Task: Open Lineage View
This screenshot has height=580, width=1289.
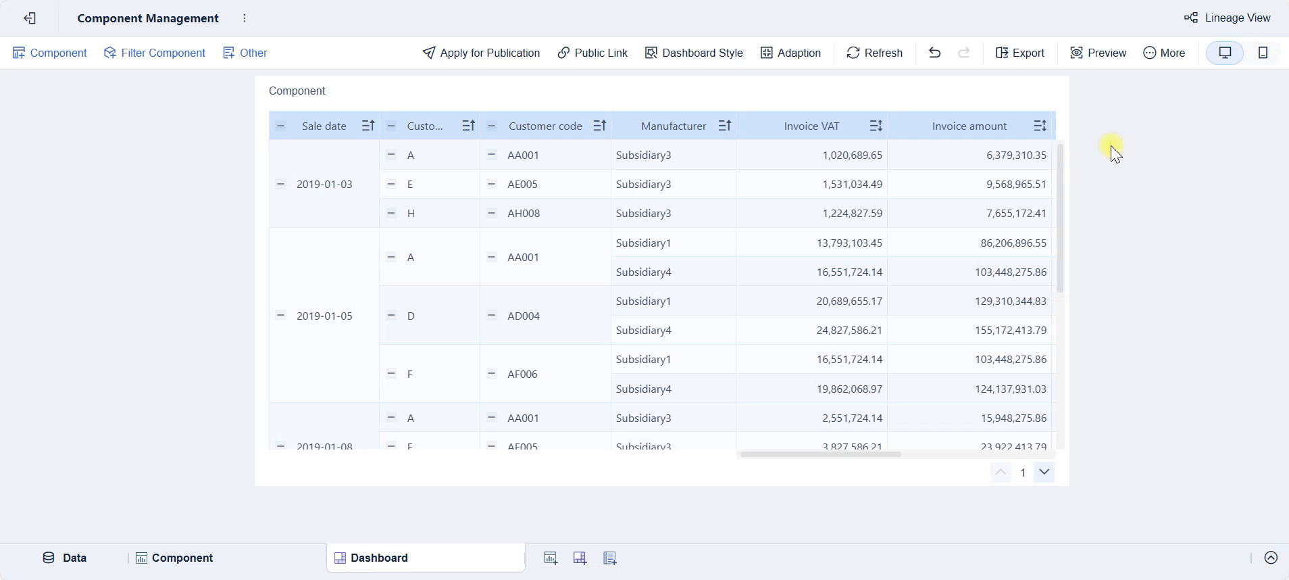Action: point(1228,18)
